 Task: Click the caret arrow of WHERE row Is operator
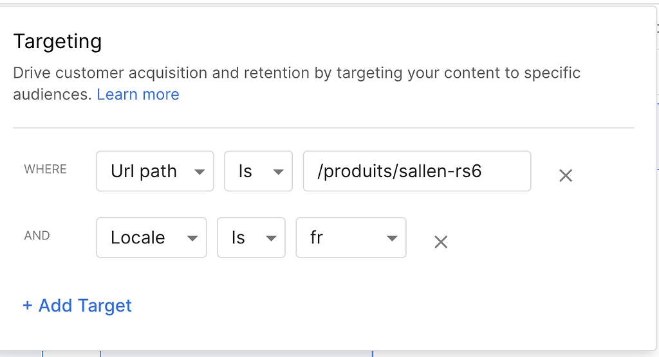(278, 171)
